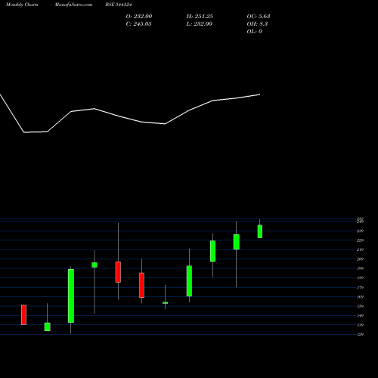Click the low value "L: 232.00"

[200, 23]
